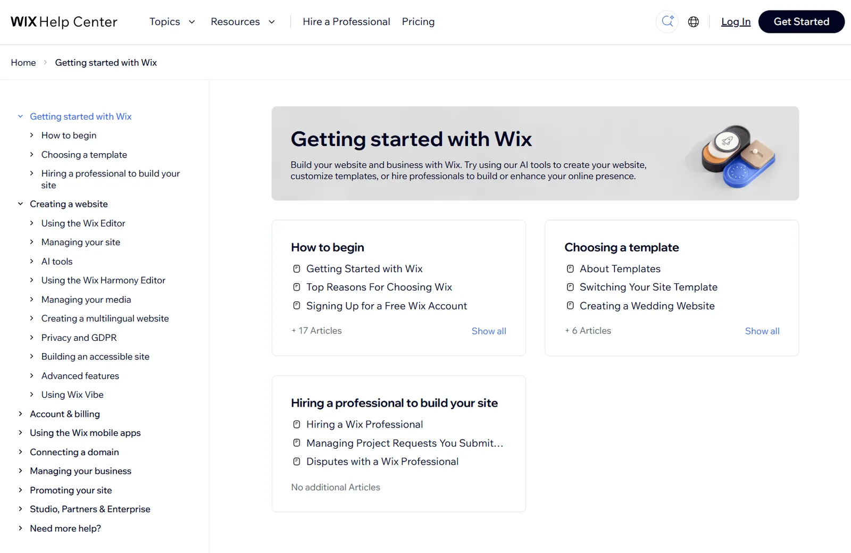Click article icon beside Signing Up for a Free Wix Account
The width and height of the screenshot is (851, 553).
click(297, 306)
